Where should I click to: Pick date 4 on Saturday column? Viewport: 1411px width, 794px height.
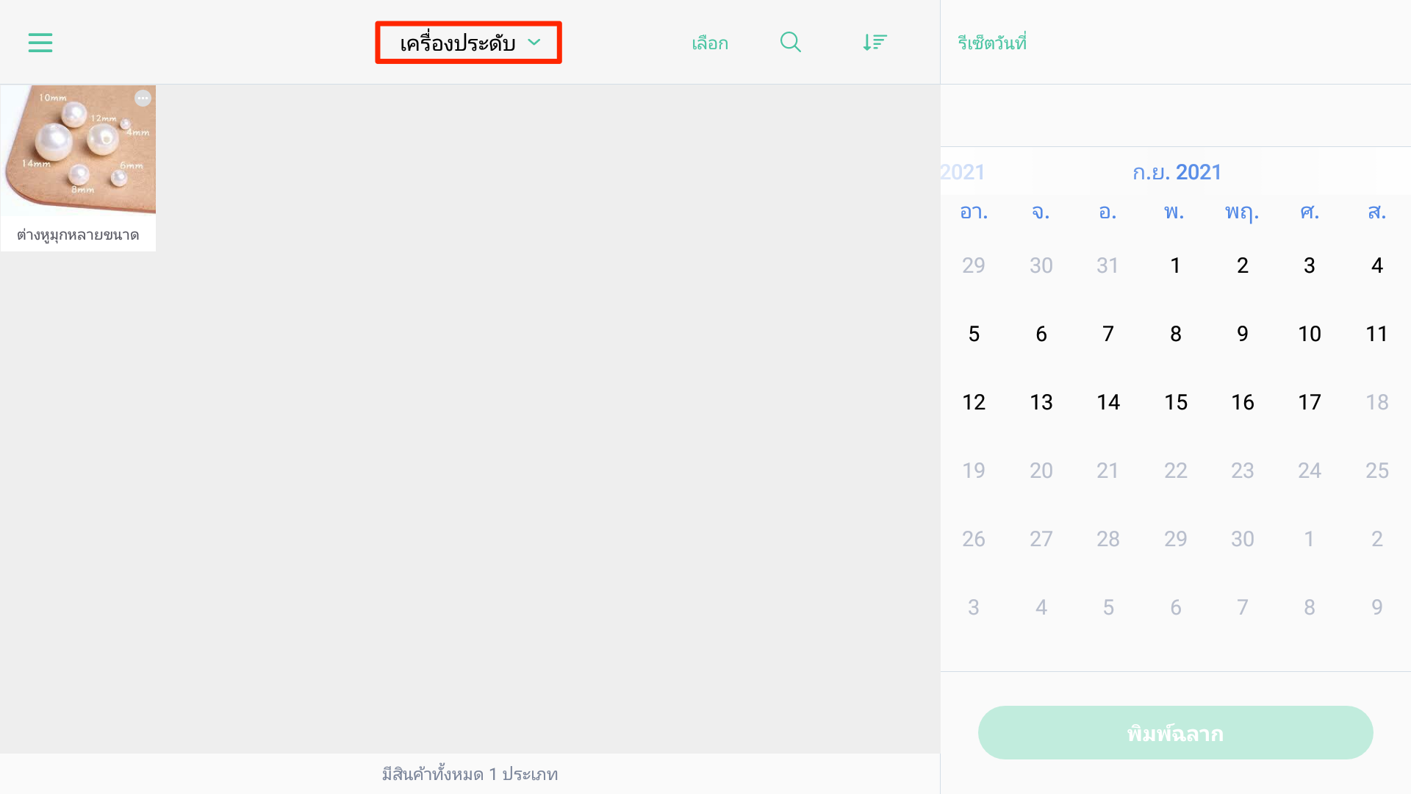1377,265
